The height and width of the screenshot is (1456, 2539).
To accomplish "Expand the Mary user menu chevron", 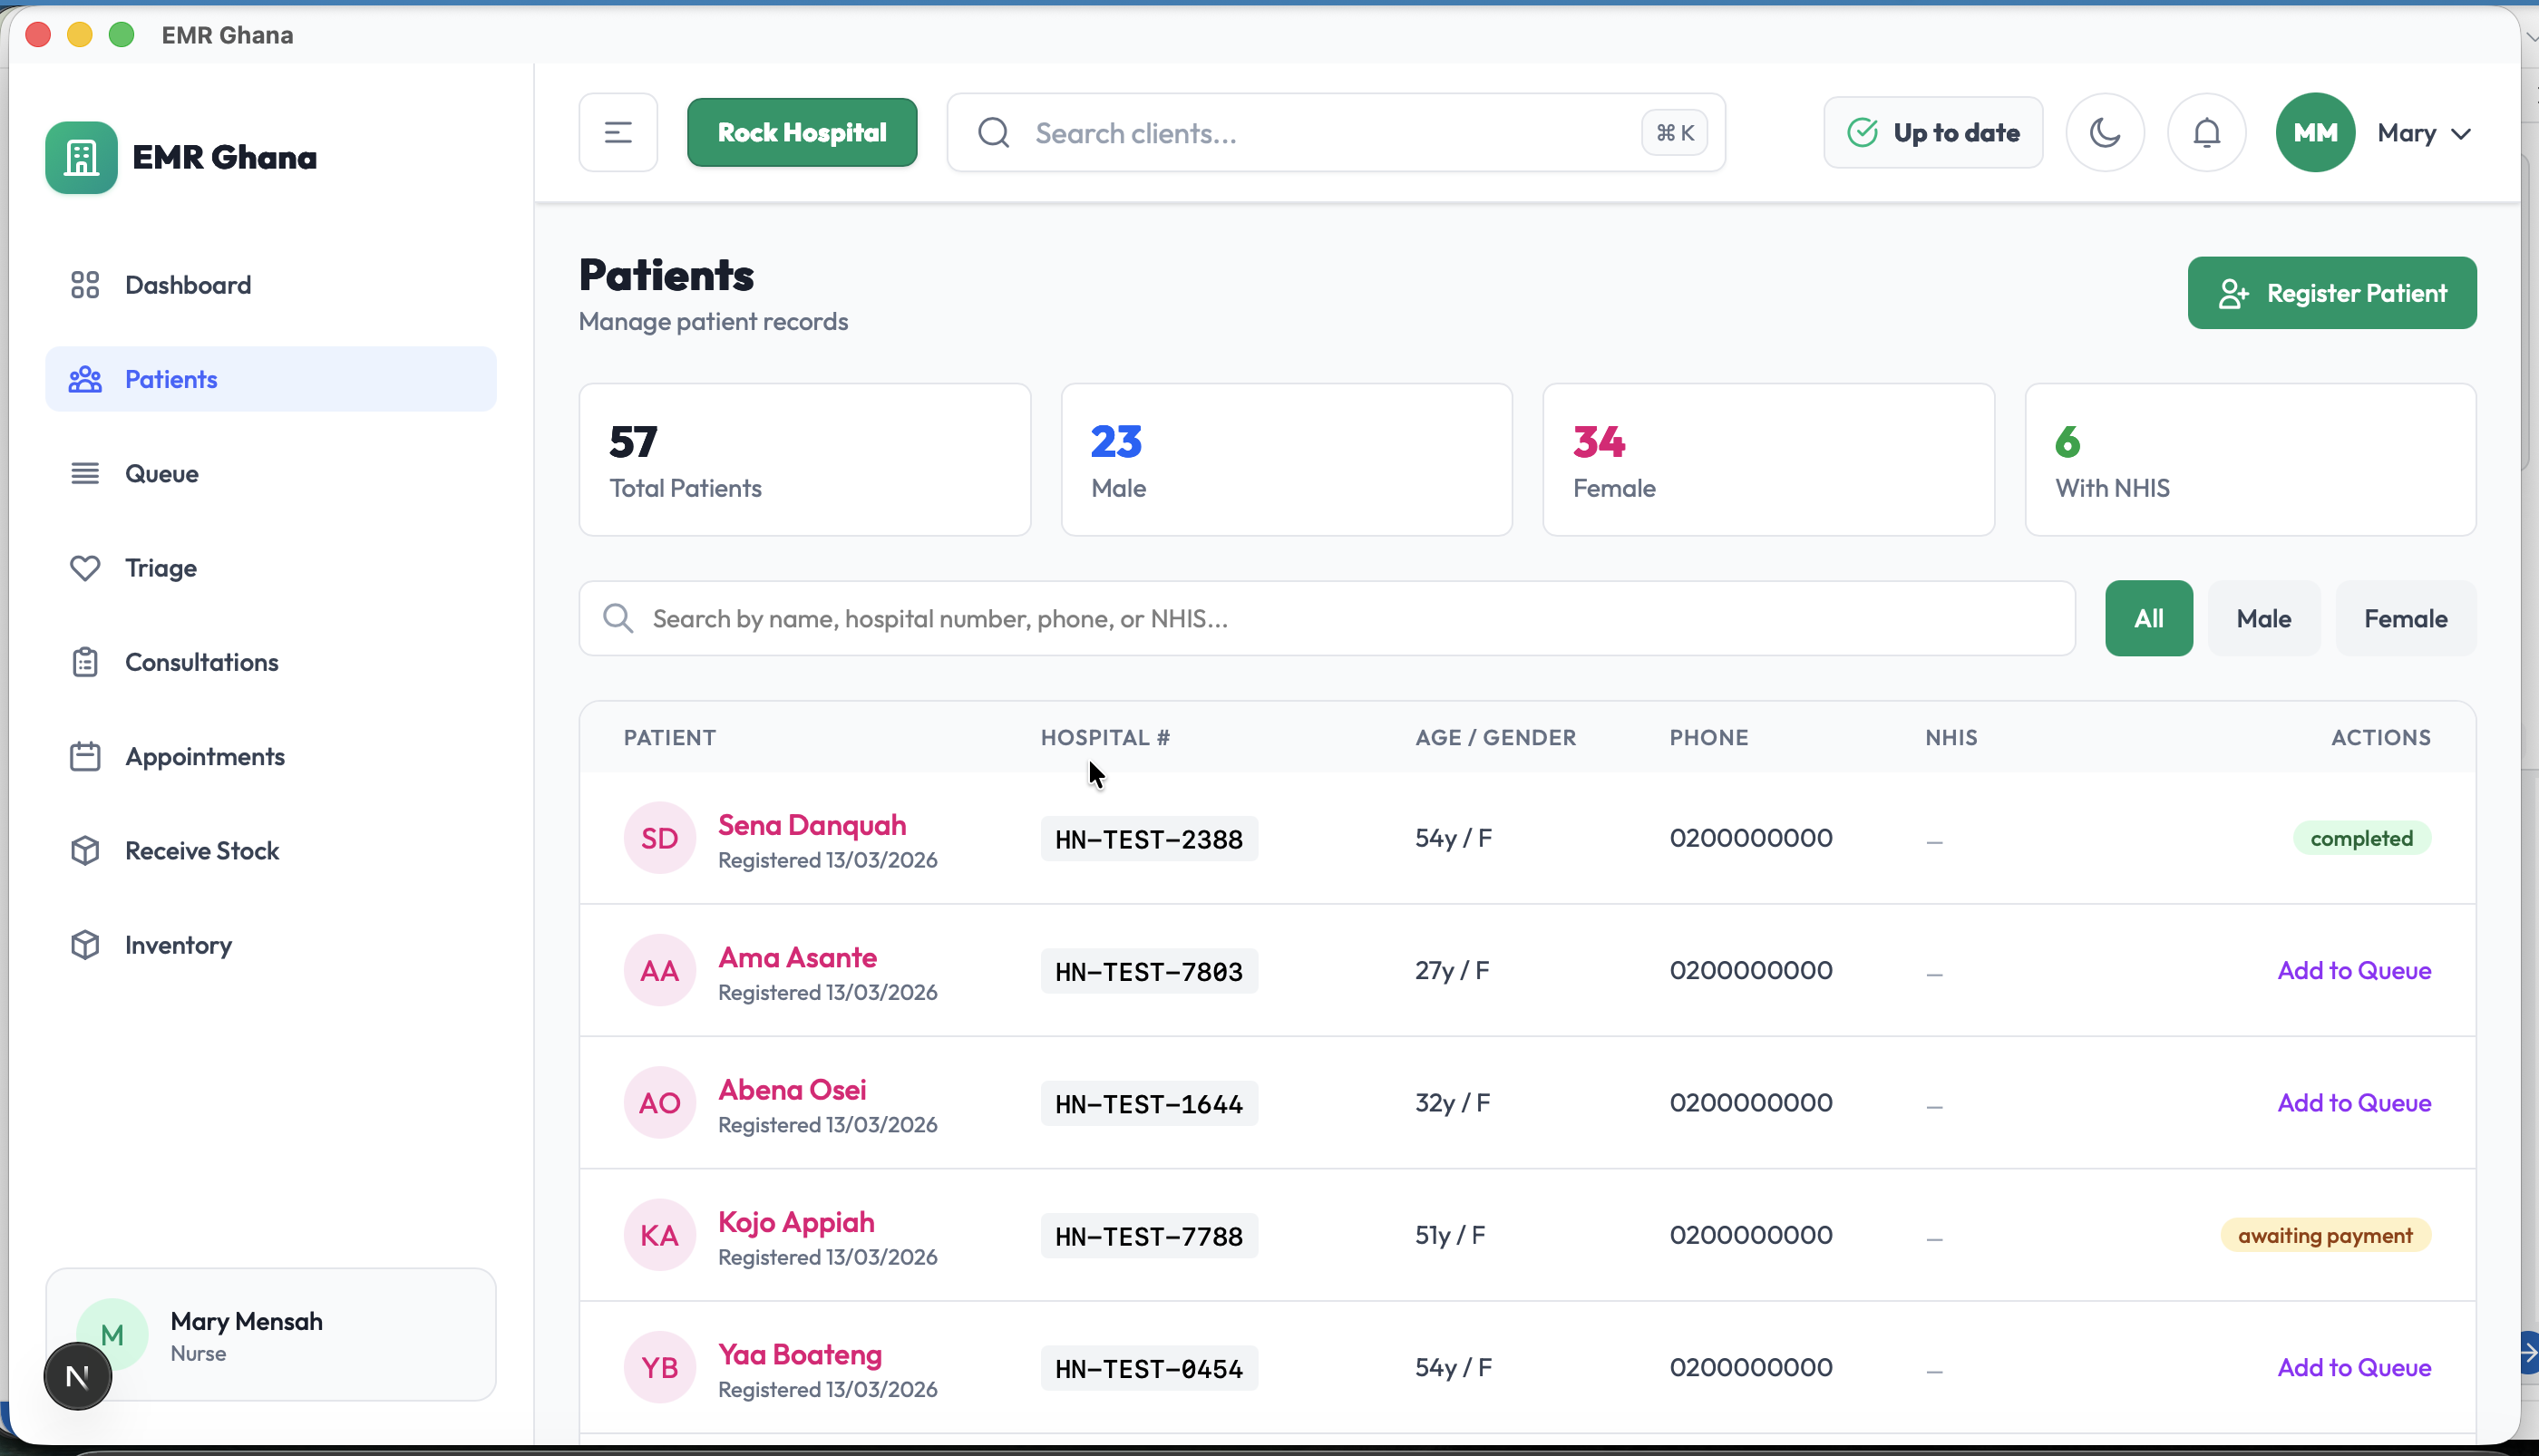I will [2461, 133].
